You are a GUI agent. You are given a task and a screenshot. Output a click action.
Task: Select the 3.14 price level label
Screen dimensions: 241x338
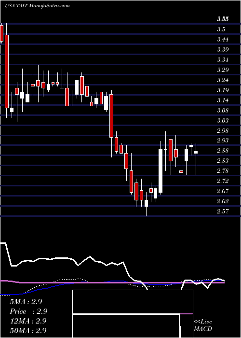[223, 100]
